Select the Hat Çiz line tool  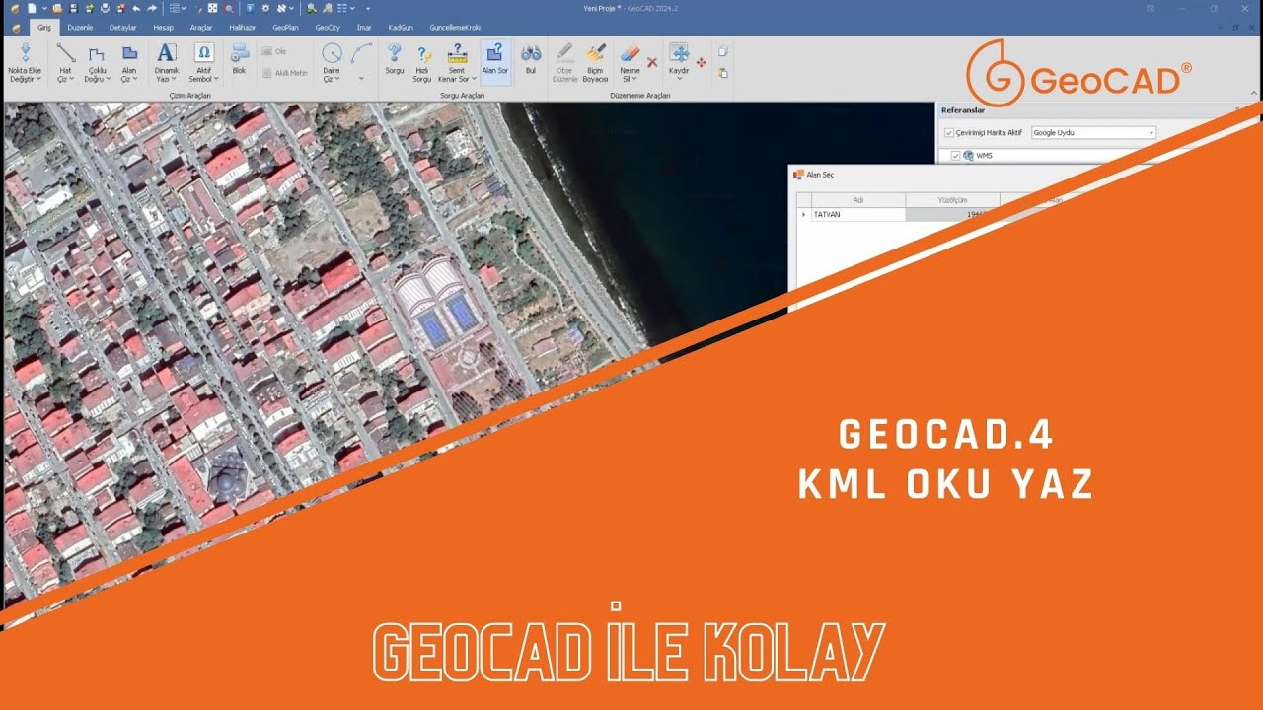pyautogui.click(x=65, y=61)
